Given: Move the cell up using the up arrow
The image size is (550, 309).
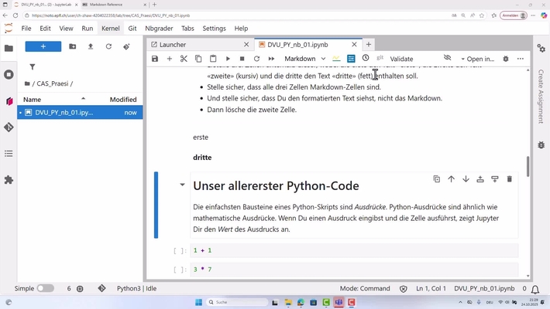Looking at the screenshot, I should [451, 179].
